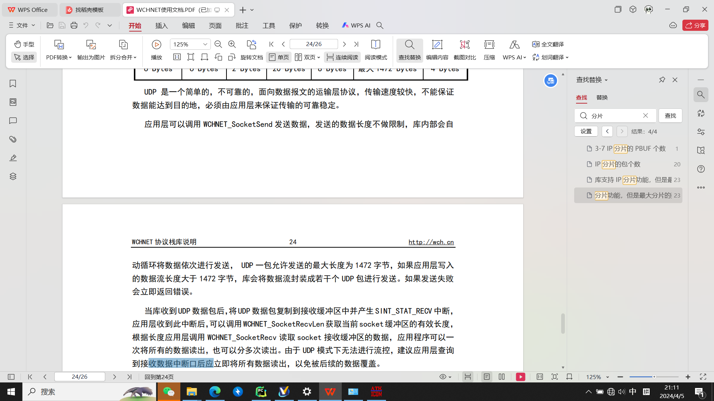Open the layers sidebar panel
The height and width of the screenshot is (401, 714).
13,176
